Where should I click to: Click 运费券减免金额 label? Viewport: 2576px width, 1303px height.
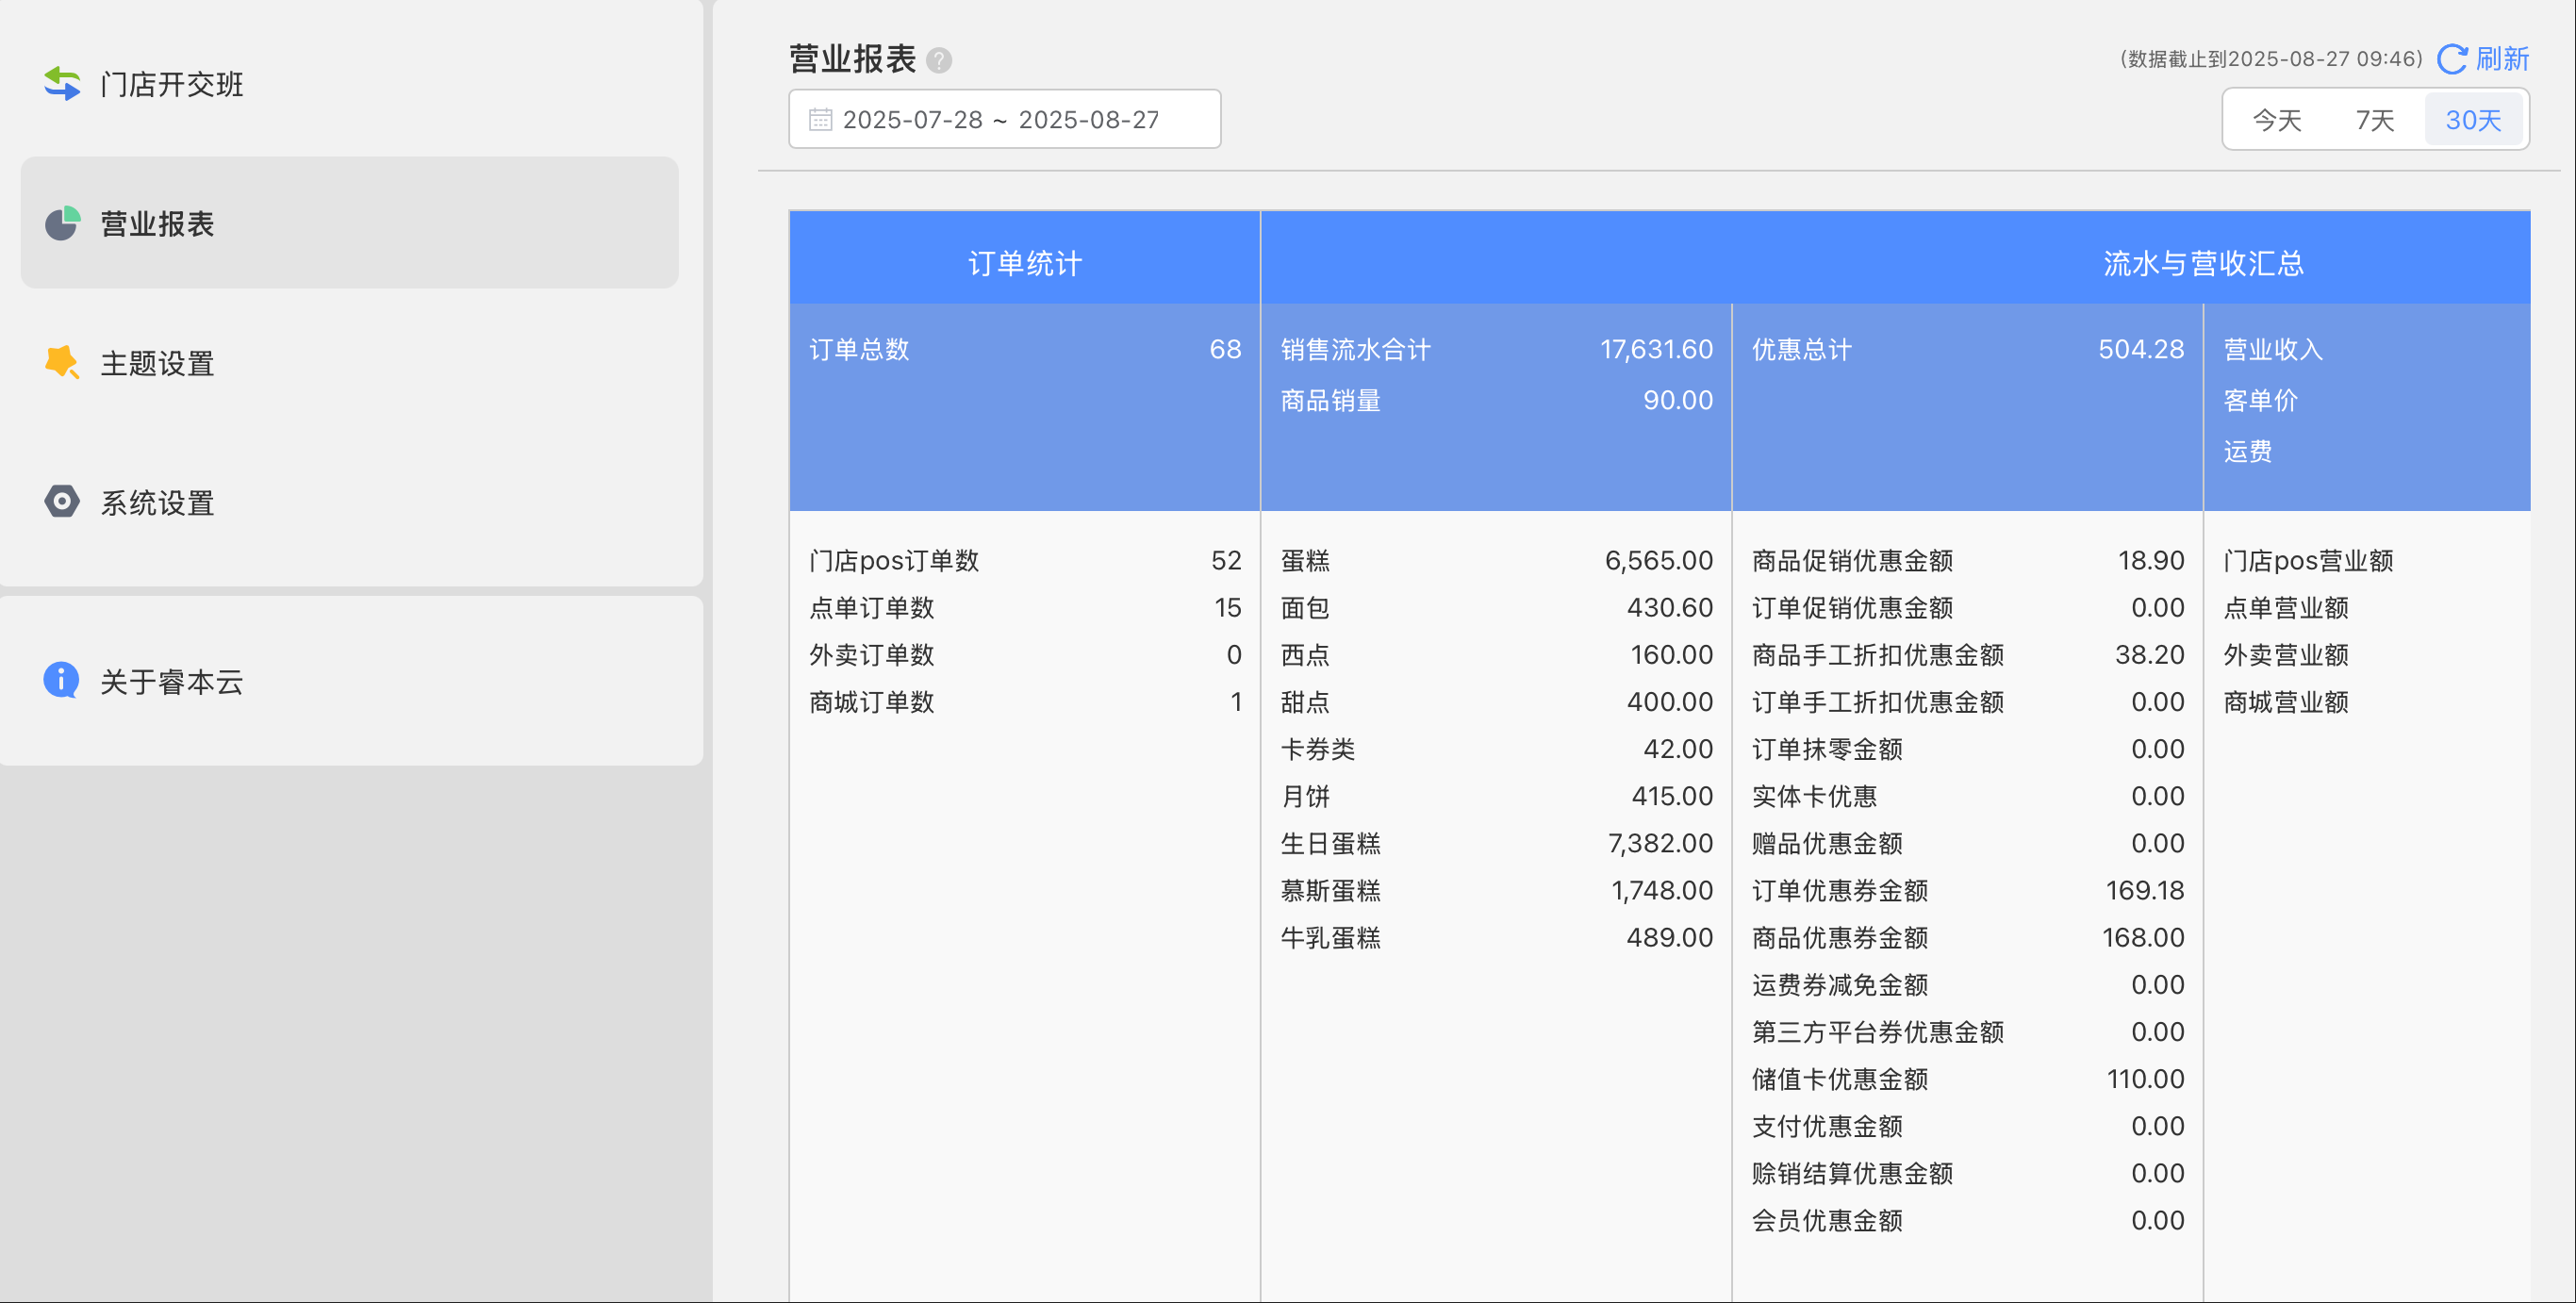pos(1840,984)
